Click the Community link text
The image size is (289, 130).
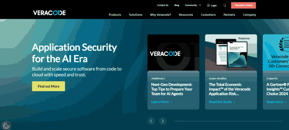point(191,5)
